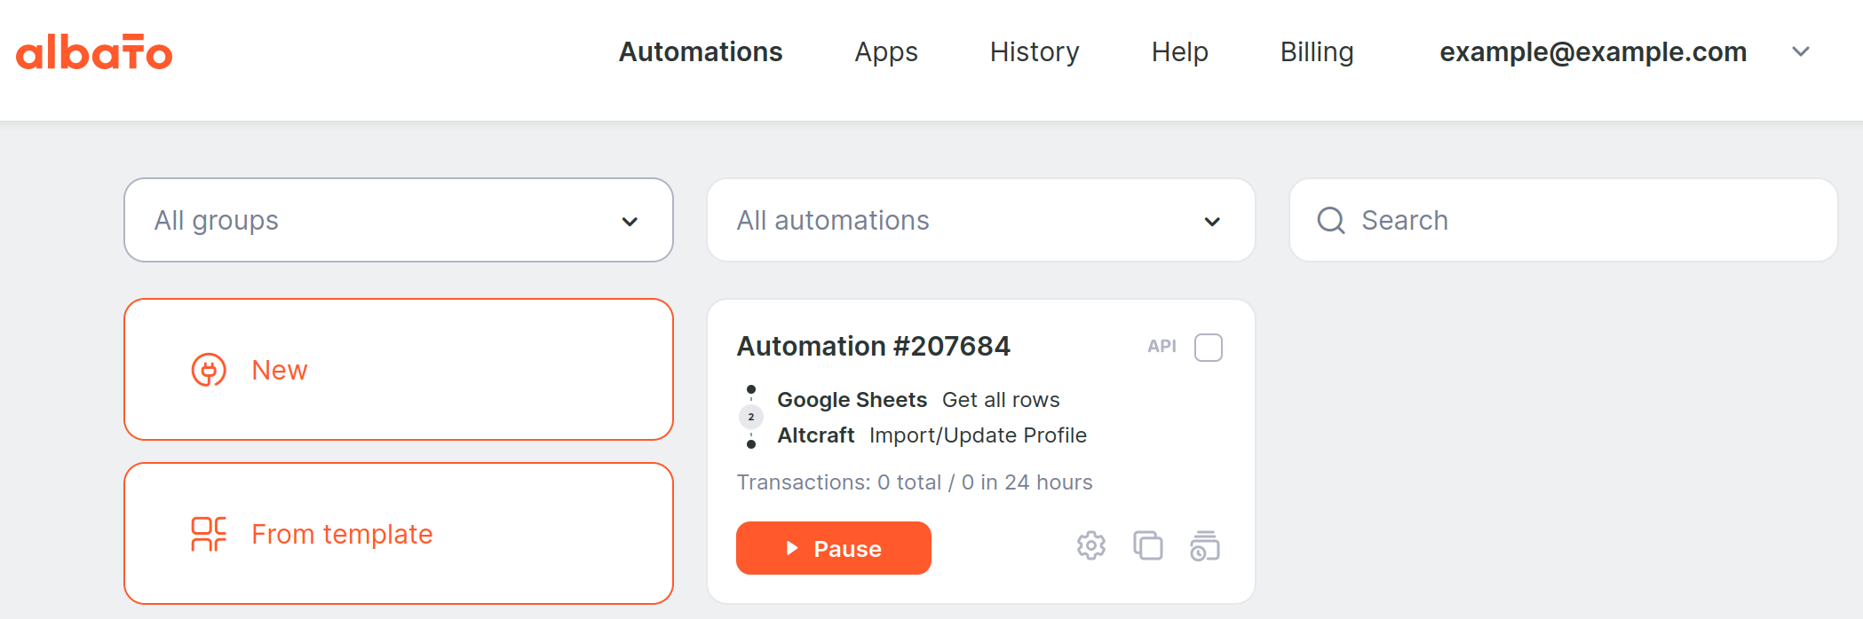Open the Help menu
Image resolution: width=1863 pixels, height=619 pixels.
pyautogui.click(x=1179, y=52)
